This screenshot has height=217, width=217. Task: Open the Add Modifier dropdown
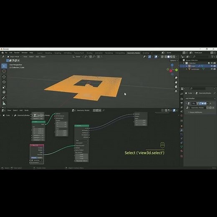(200, 98)
